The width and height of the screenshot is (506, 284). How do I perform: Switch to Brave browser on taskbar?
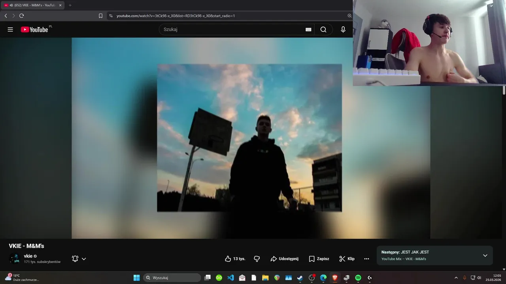coord(335,278)
